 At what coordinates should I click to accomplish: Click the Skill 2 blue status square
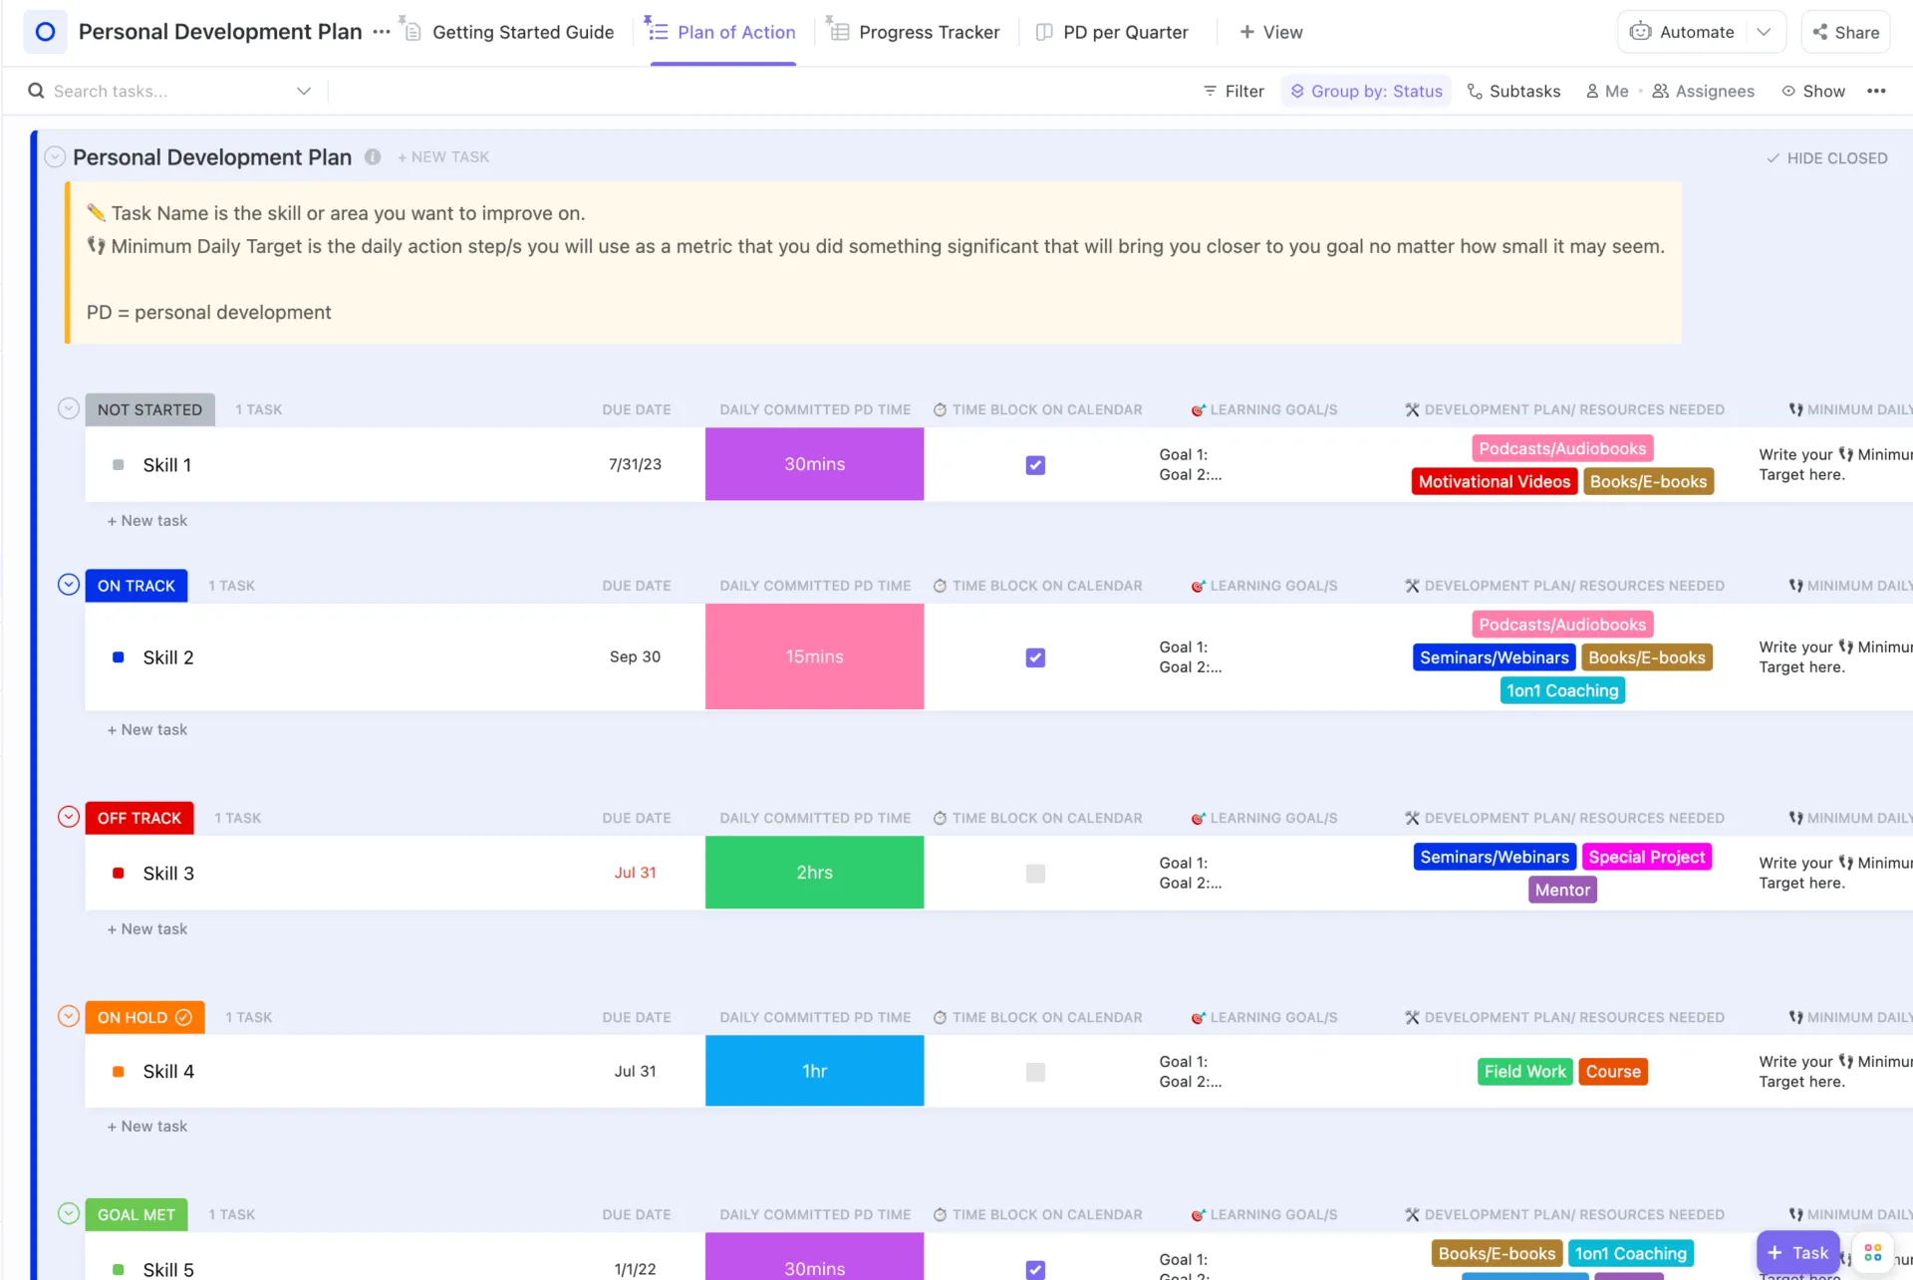click(x=119, y=656)
